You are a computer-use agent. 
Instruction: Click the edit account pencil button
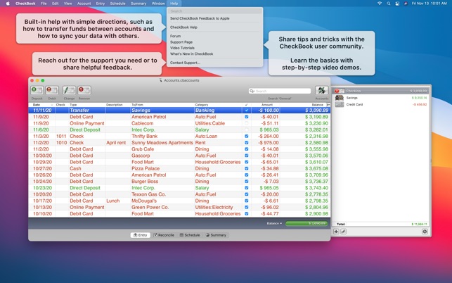[343, 232]
